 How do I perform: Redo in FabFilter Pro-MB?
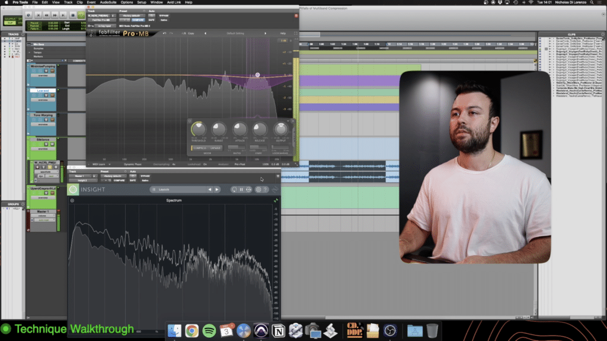(x=171, y=33)
